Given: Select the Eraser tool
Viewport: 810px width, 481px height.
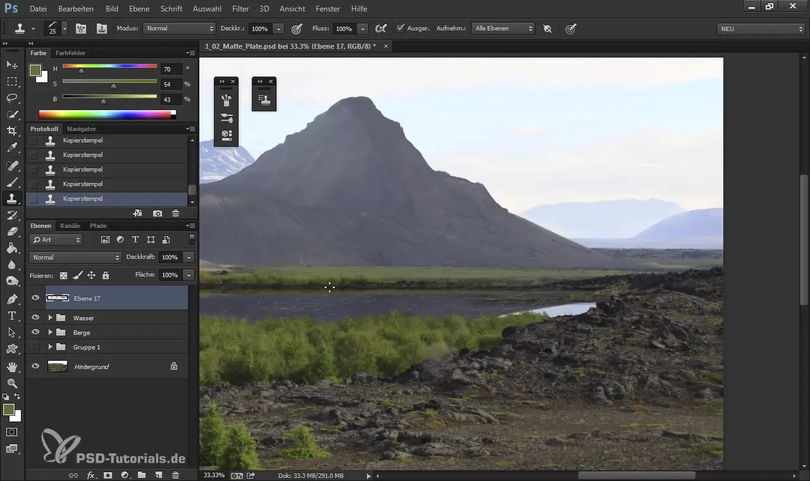Looking at the screenshot, I should 12,232.
